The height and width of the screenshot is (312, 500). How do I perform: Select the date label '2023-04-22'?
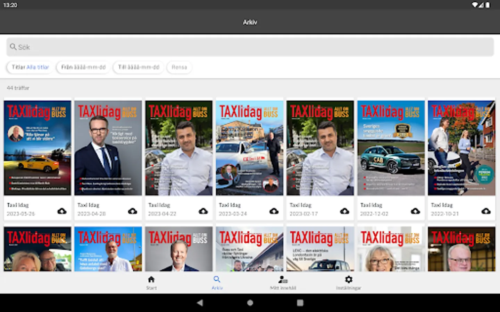tap(162, 214)
